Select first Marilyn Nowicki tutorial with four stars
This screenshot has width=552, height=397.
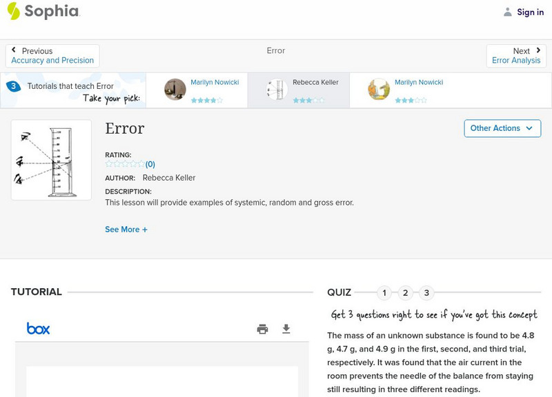point(197,90)
